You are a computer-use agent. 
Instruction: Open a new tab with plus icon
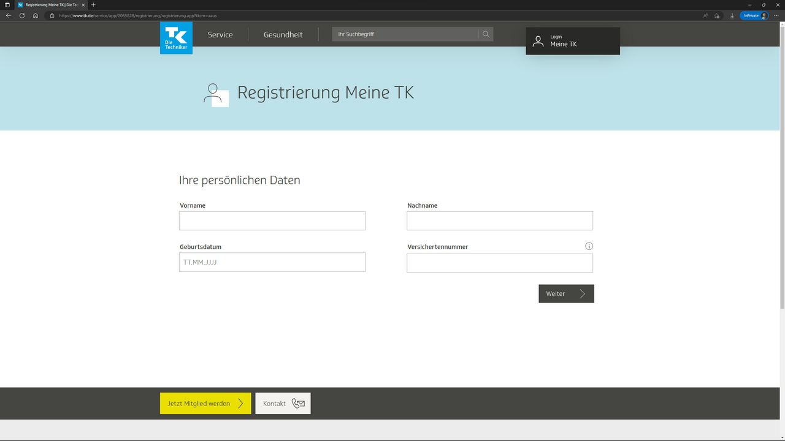point(93,5)
